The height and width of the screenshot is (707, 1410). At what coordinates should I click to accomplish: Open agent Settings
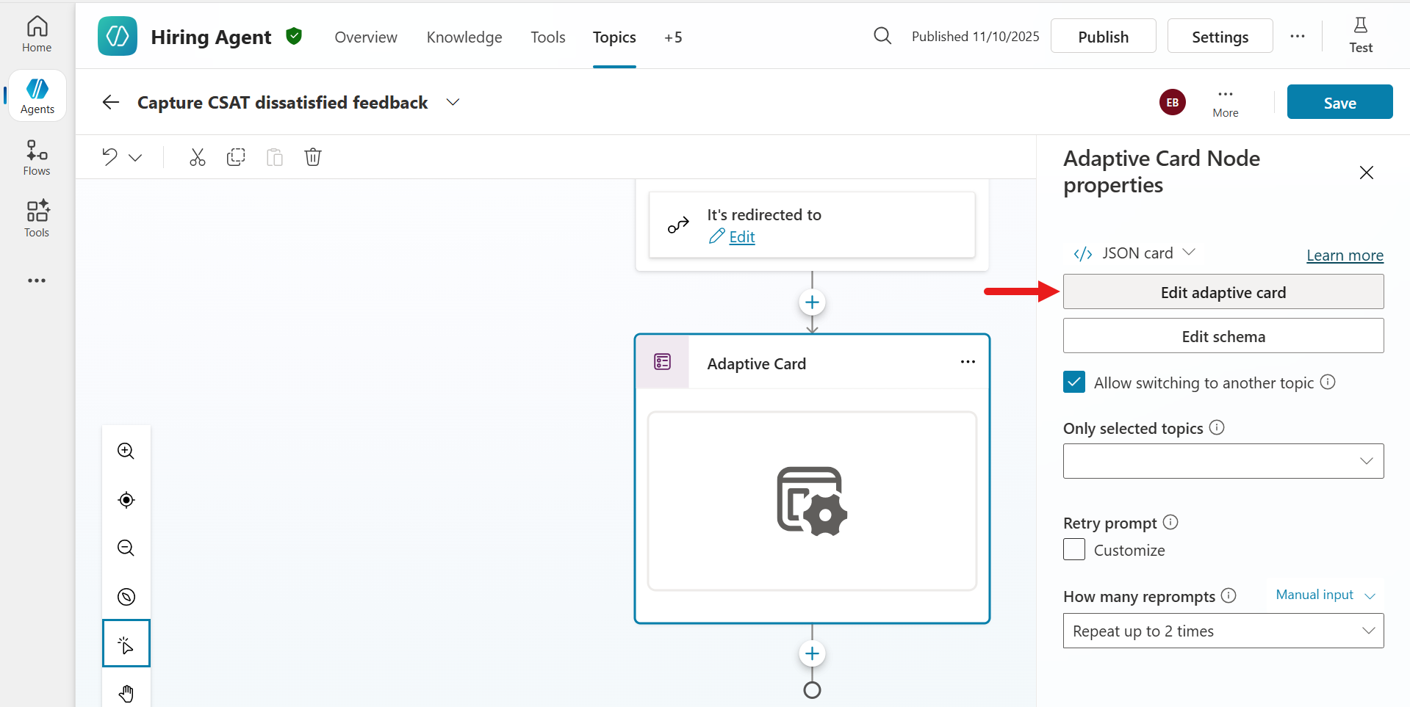[x=1220, y=36]
